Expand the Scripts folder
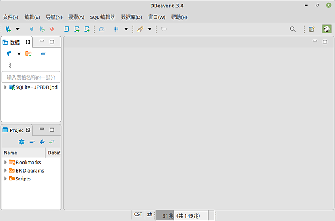Screen dimensions: 335x221 pos(6,178)
